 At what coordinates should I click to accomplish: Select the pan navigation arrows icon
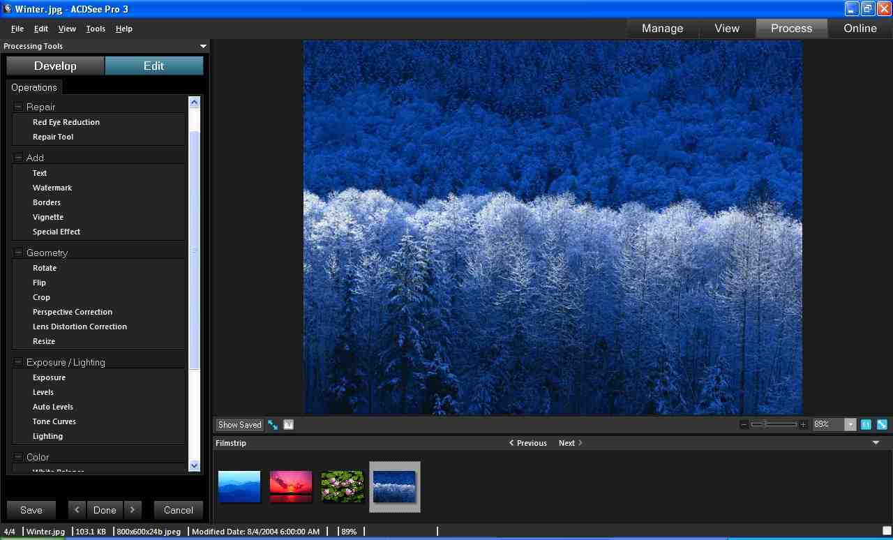coord(272,425)
